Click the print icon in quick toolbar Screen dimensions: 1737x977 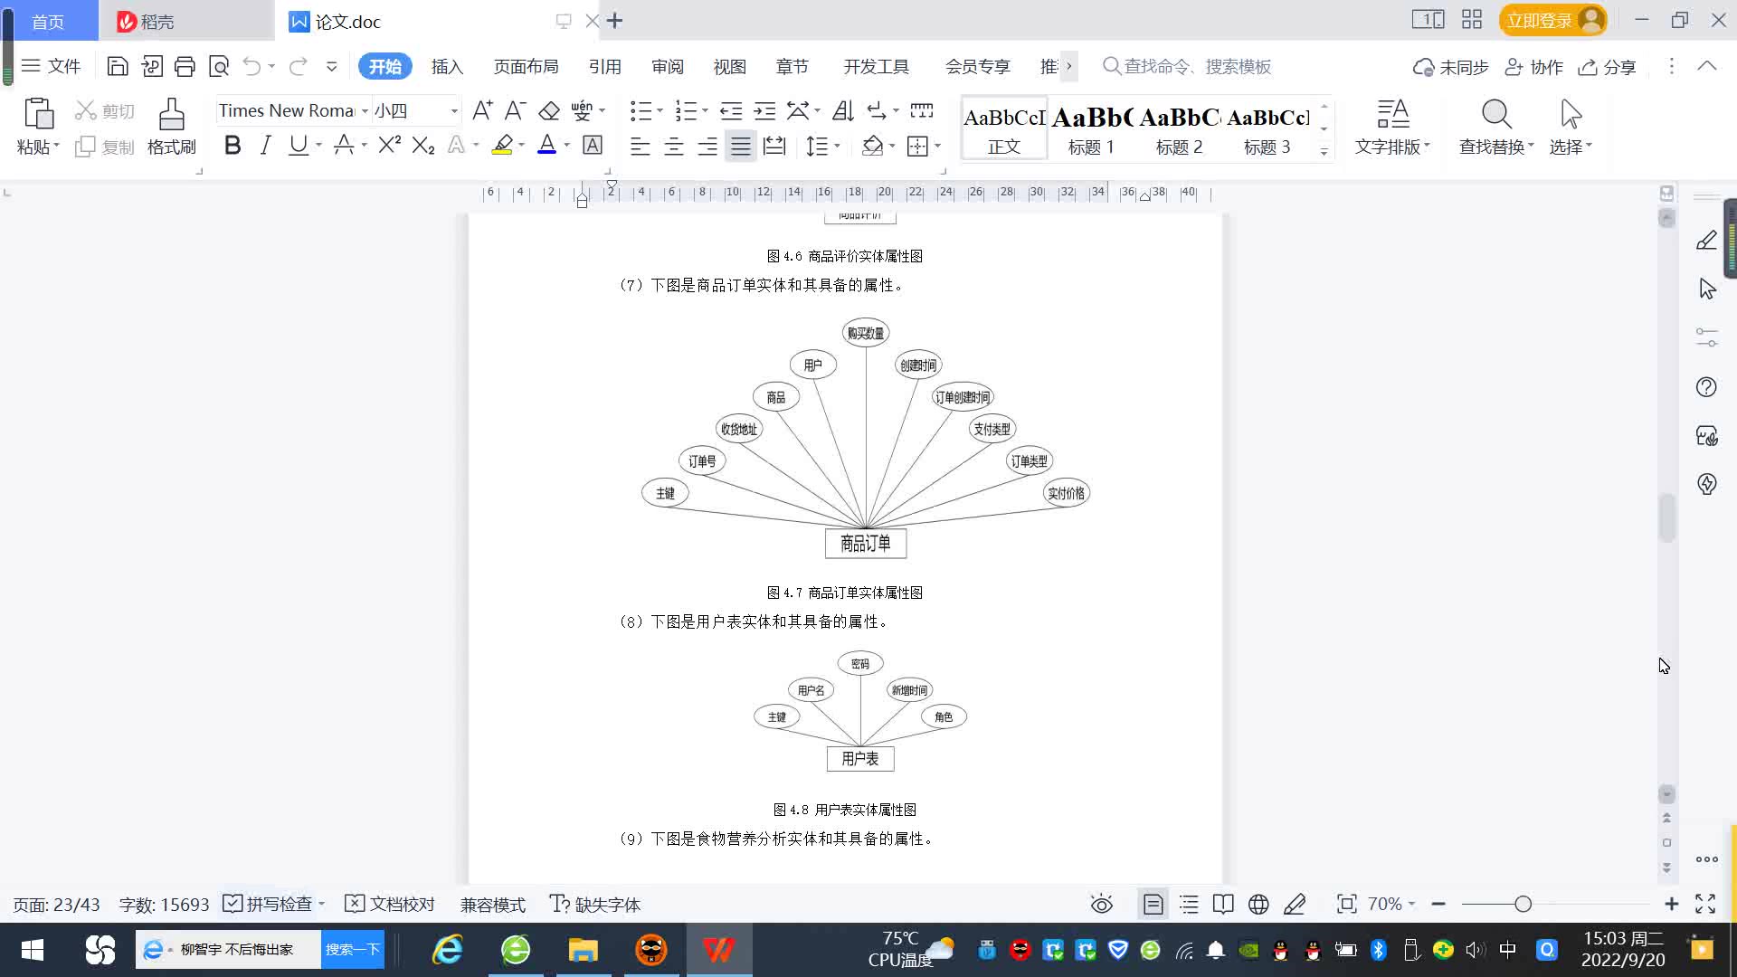point(185,66)
